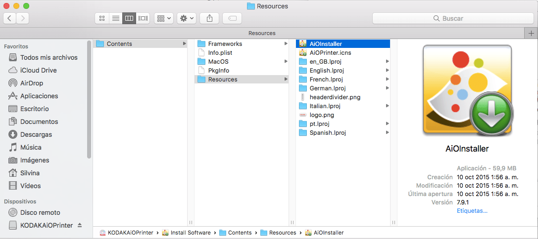Click AiOInstaller in the path bar

coord(324,233)
